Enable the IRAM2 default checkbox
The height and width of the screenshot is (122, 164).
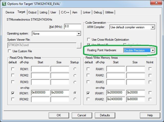pyautogui.click(x=88, y=99)
